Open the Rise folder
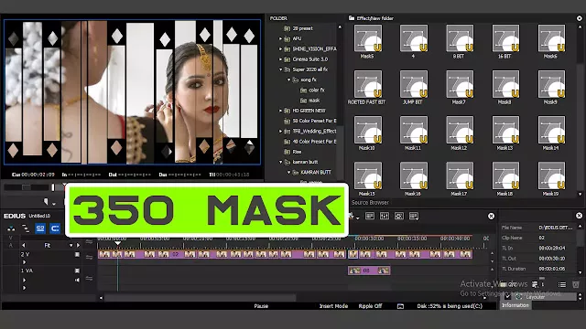 (293, 152)
